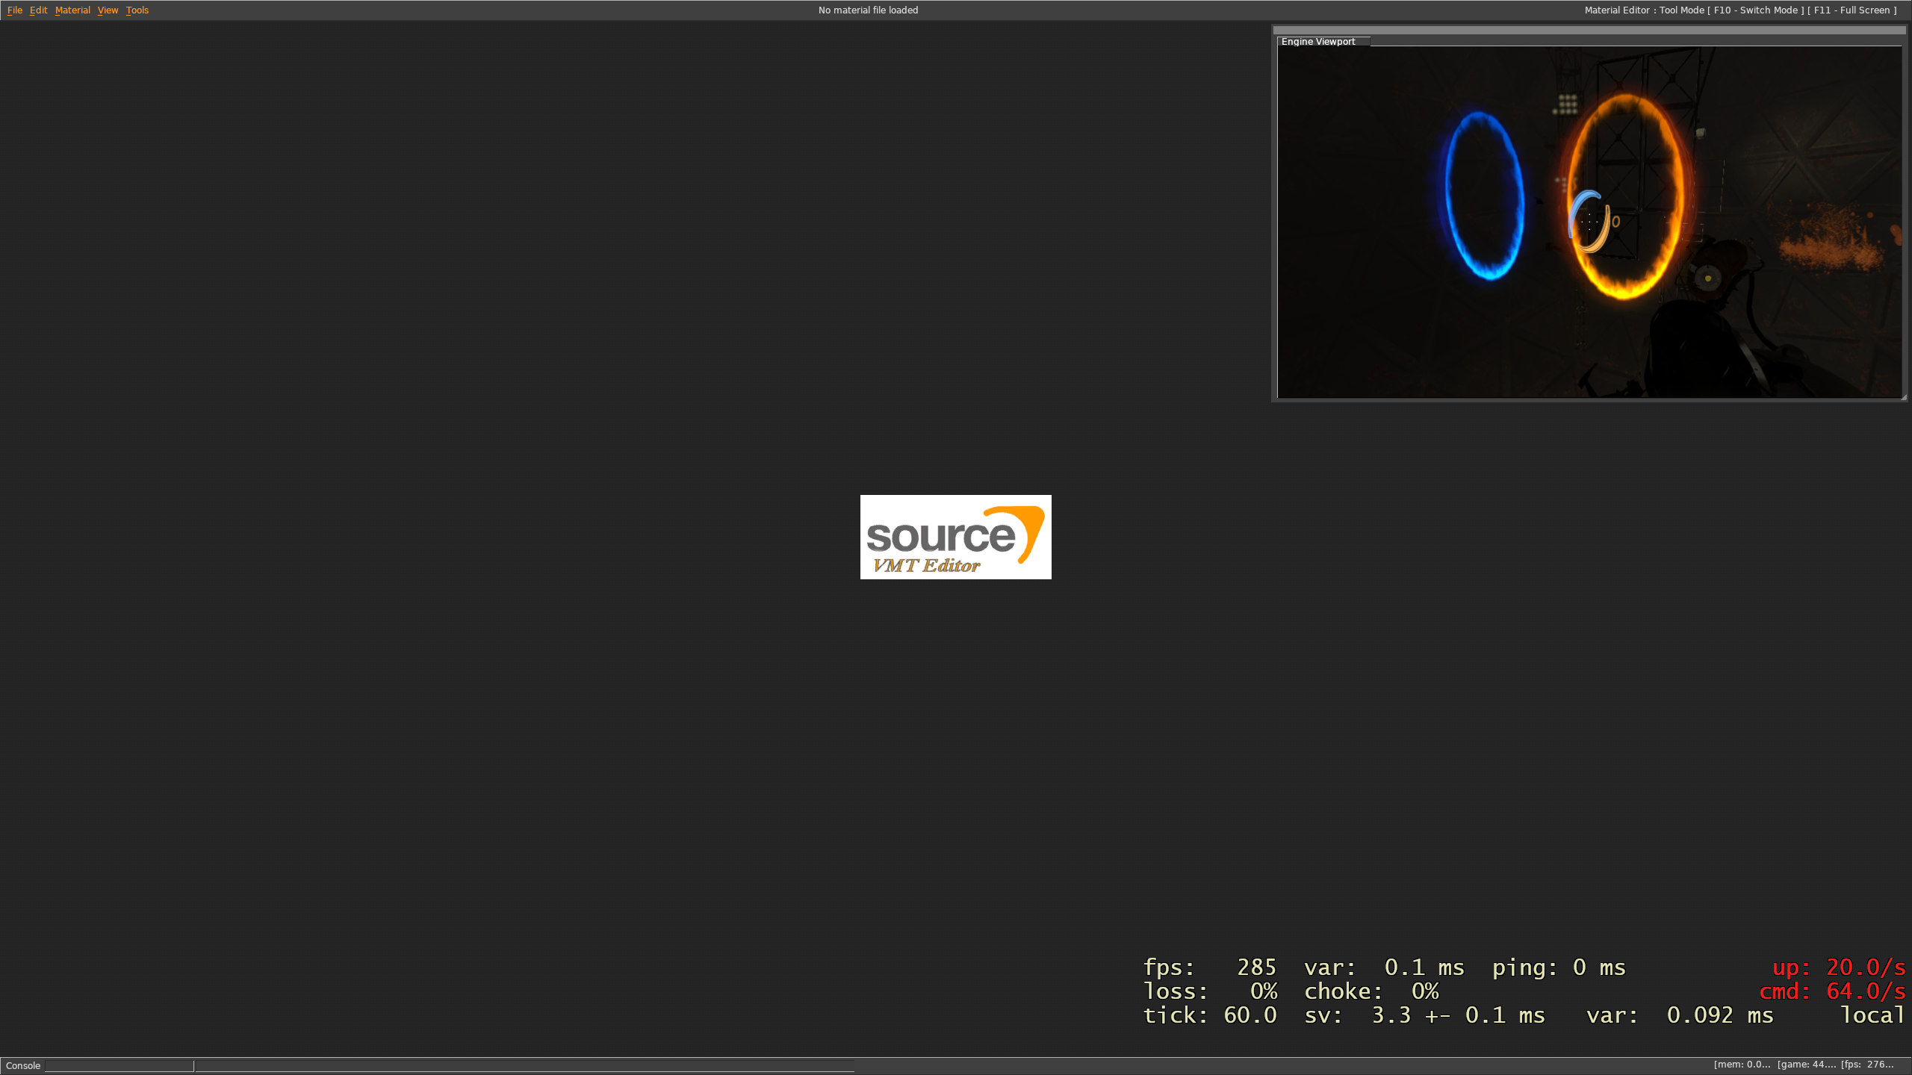Open the Material menu
Image resolution: width=1912 pixels, height=1075 pixels.
(x=72, y=10)
